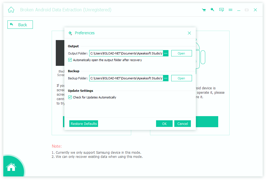Open the Output Folder location

coord(181,53)
